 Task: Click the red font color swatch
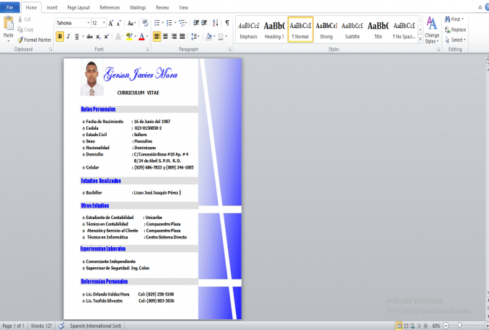pyautogui.click(x=142, y=36)
